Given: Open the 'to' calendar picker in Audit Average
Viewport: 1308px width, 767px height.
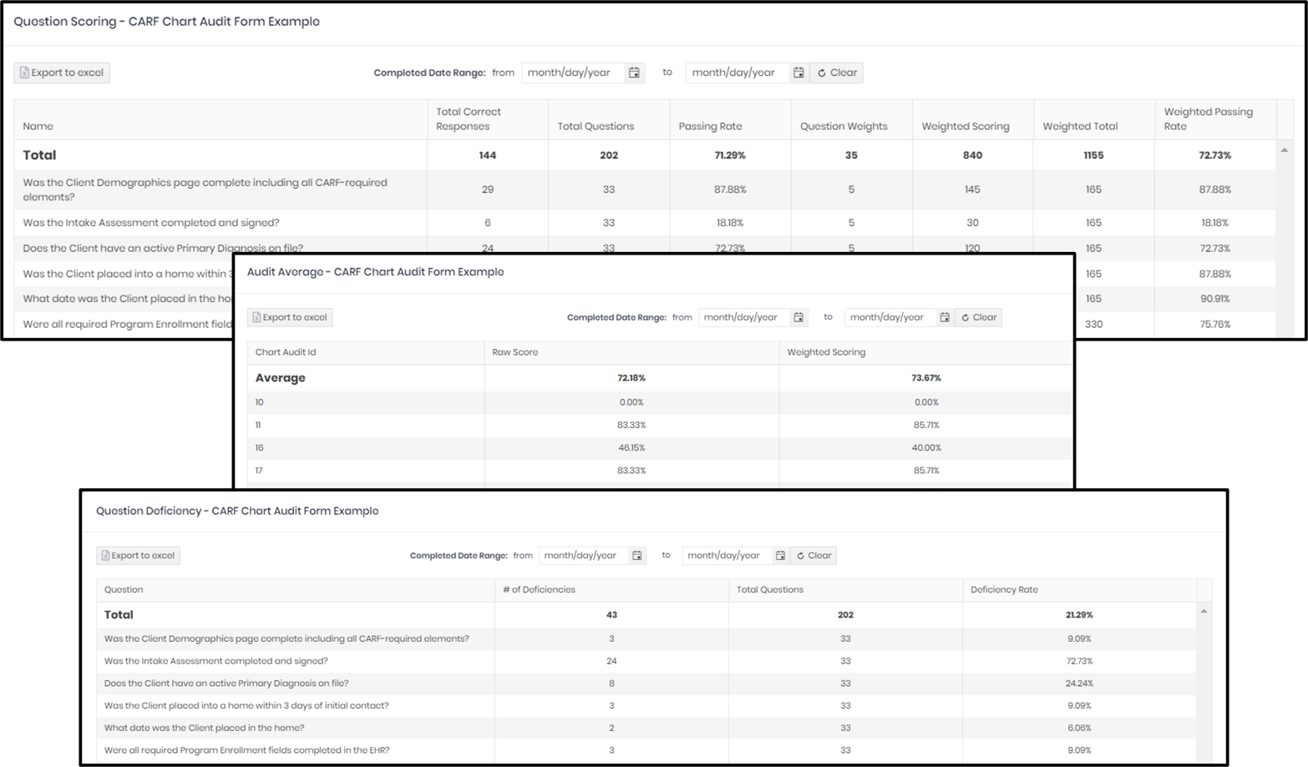Looking at the screenshot, I should pyautogui.click(x=944, y=317).
